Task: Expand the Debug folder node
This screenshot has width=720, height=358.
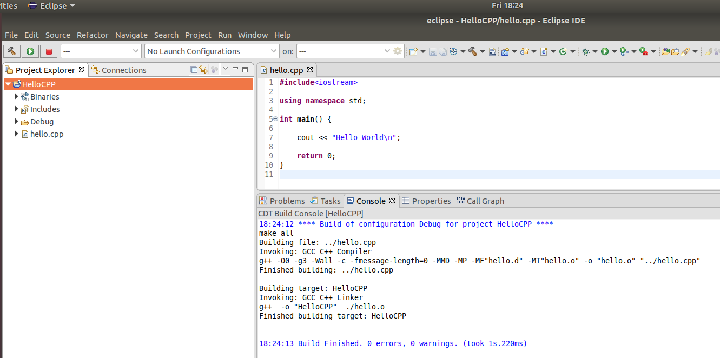Action: pos(17,121)
